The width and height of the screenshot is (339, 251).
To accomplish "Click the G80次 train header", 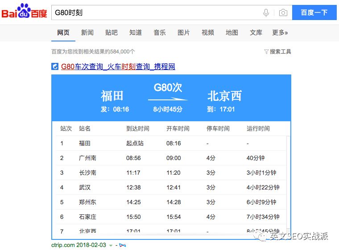I will [x=168, y=88].
